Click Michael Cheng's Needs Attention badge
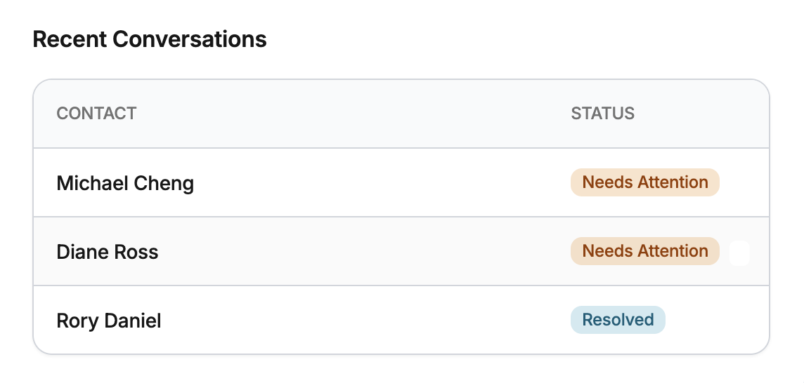Image resolution: width=804 pixels, height=383 pixels. point(644,182)
